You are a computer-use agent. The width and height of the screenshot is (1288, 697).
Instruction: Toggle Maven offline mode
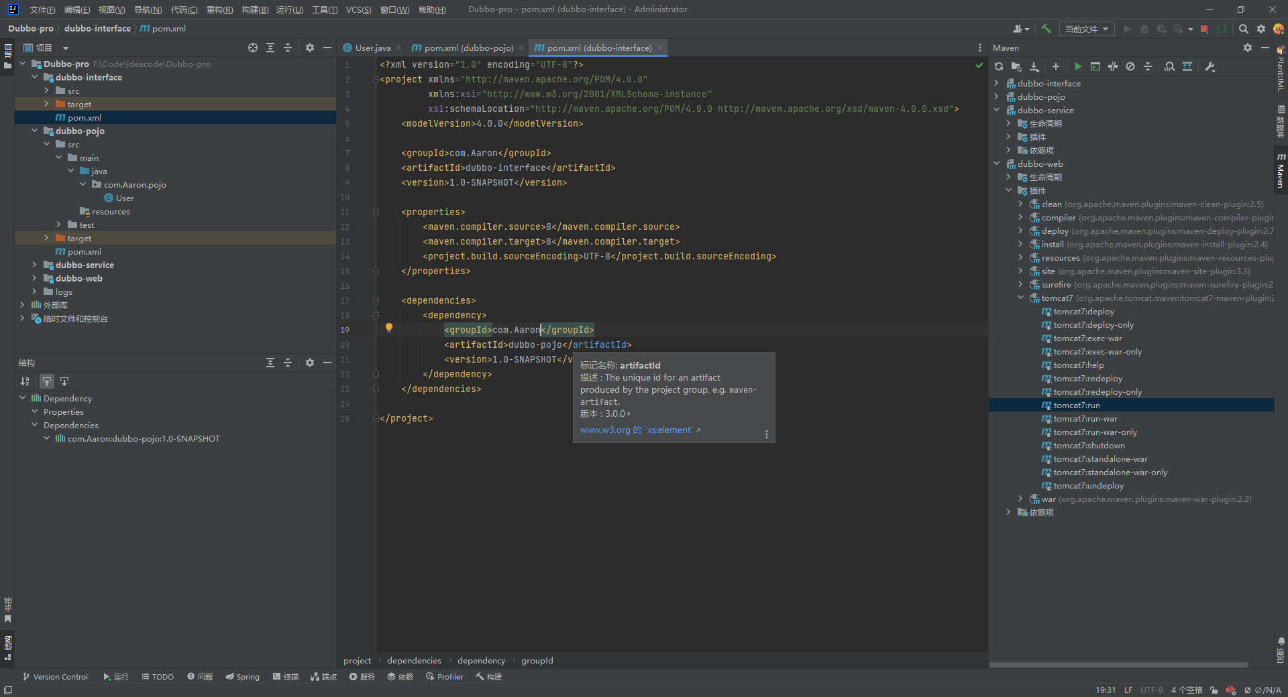coord(1113,66)
